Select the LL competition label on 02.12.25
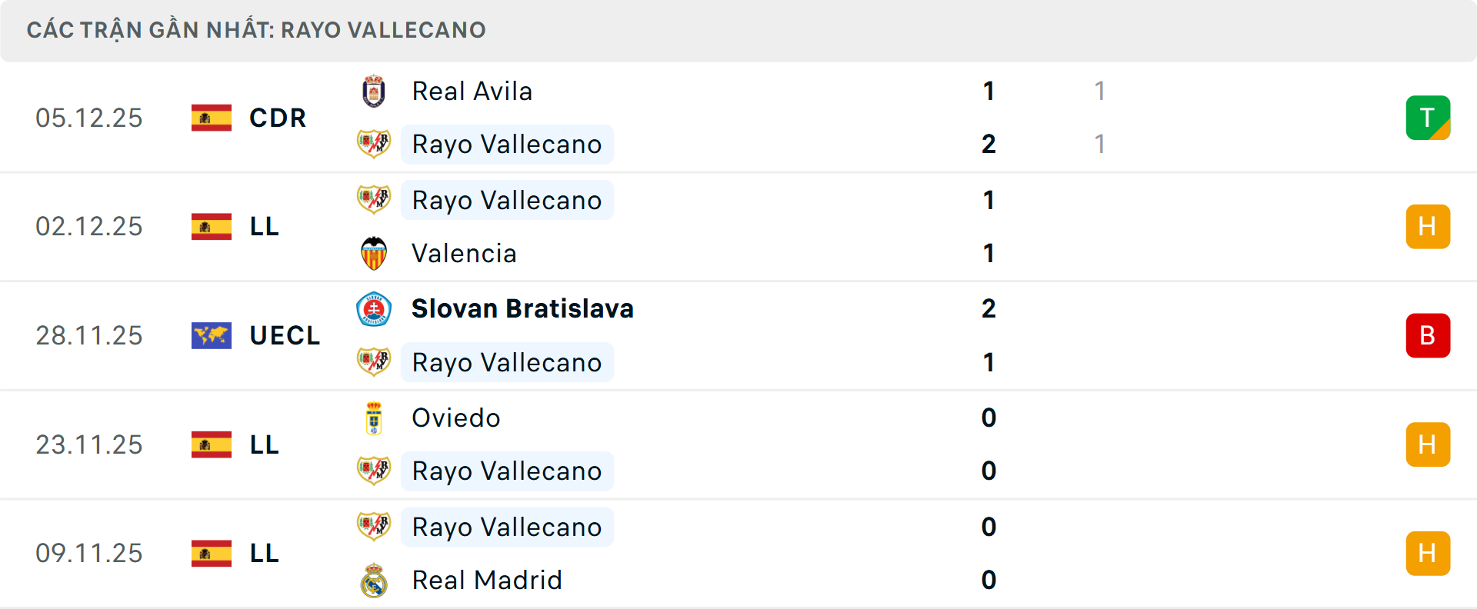This screenshot has width=1477, height=609. [264, 226]
